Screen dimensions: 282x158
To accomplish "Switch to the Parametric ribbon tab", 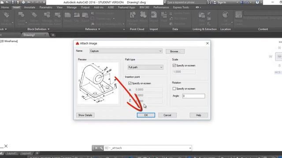I will [x=46, y=7].
